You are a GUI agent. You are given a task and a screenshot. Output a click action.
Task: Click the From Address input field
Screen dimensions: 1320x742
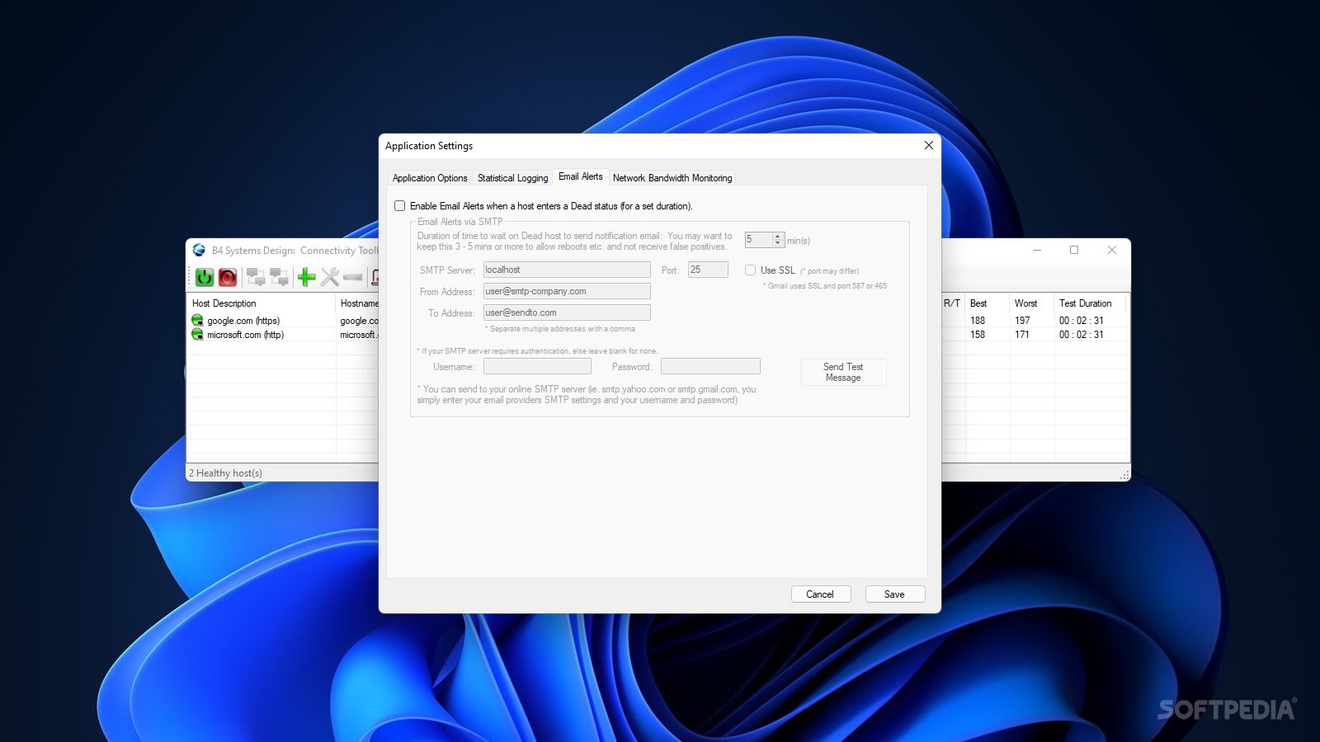[x=567, y=291]
